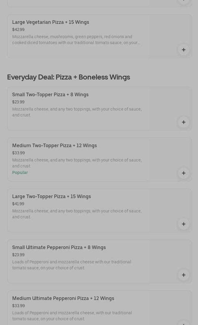Add Small Ultimate Pepperoni Pizza + 8 Wings

[x=183, y=275]
